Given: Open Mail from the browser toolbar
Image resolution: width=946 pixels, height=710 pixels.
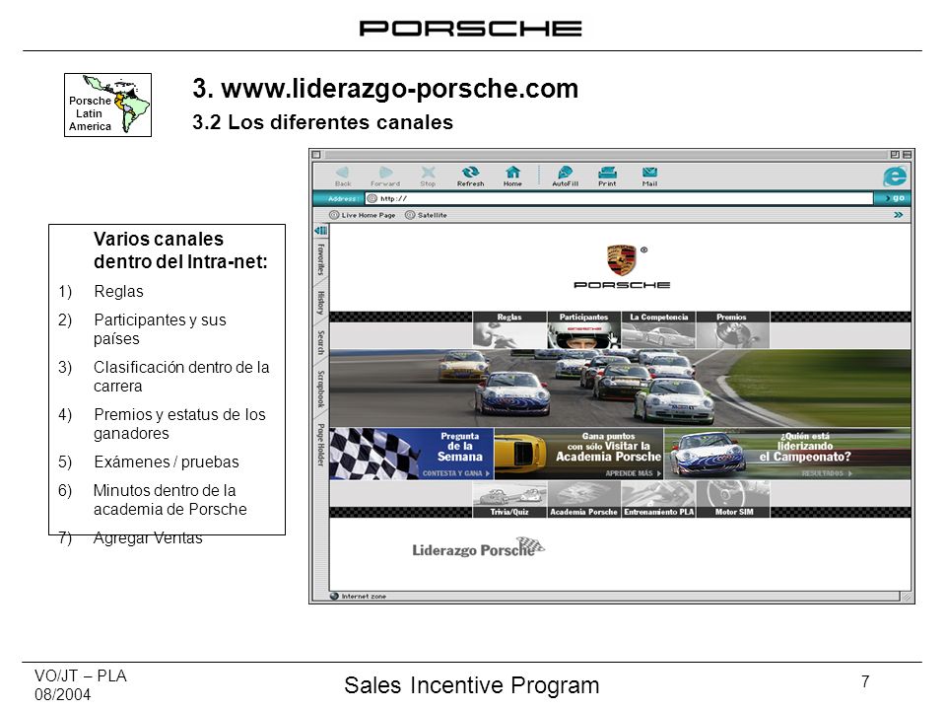Looking at the screenshot, I should point(649,173).
